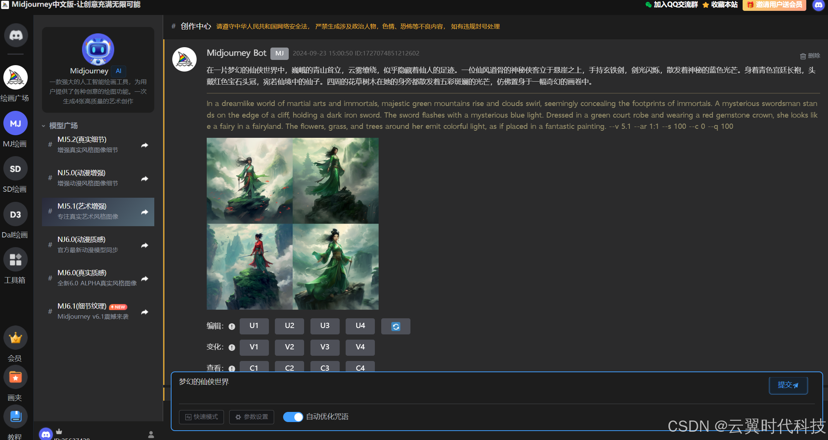Click the NEW badge on MJ6.1
This screenshot has height=440, width=828.
(x=118, y=307)
